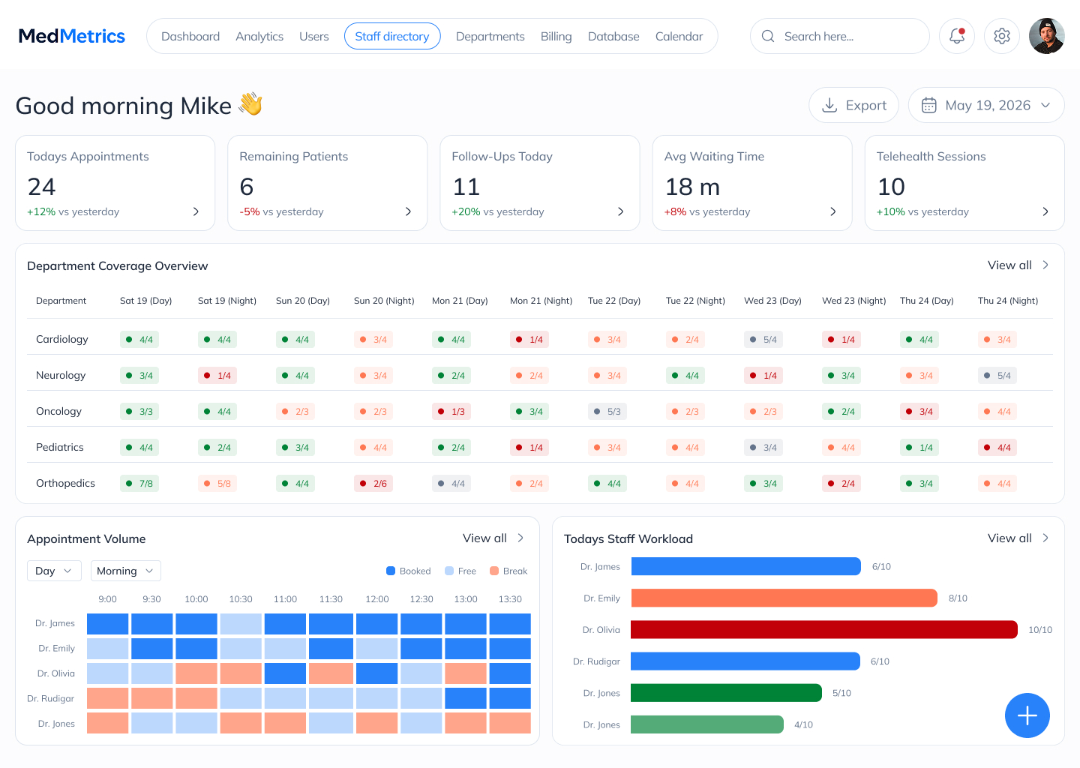Switch to Analytics tab
Screen dimensions: 1080x768
coord(259,36)
